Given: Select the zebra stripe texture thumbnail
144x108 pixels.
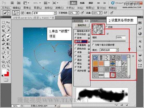Looking at the screenshot, I should pyautogui.click(x=113, y=58).
